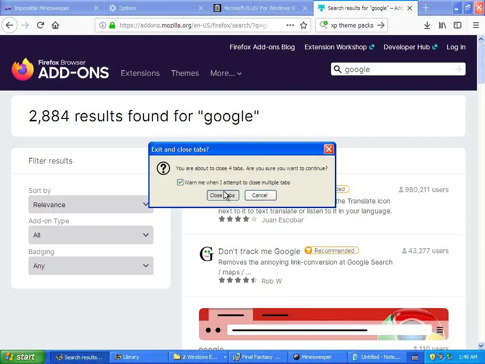Click the 'xp theme packs' search box
The width and height of the screenshot is (485, 364).
click(x=352, y=26)
